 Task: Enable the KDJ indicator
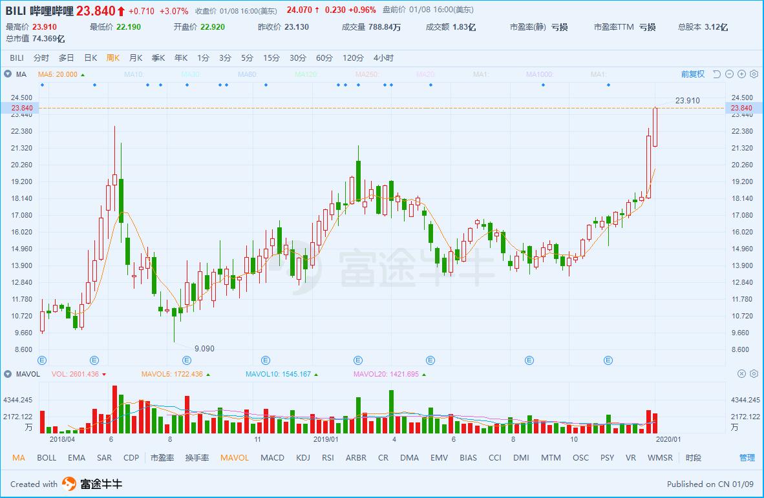[x=303, y=457]
